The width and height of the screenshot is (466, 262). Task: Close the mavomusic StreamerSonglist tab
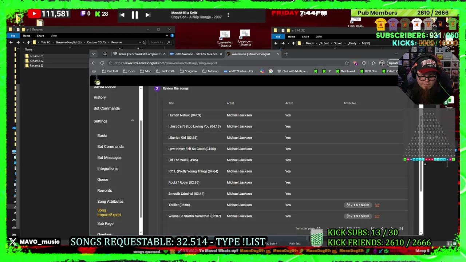tap(277, 54)
